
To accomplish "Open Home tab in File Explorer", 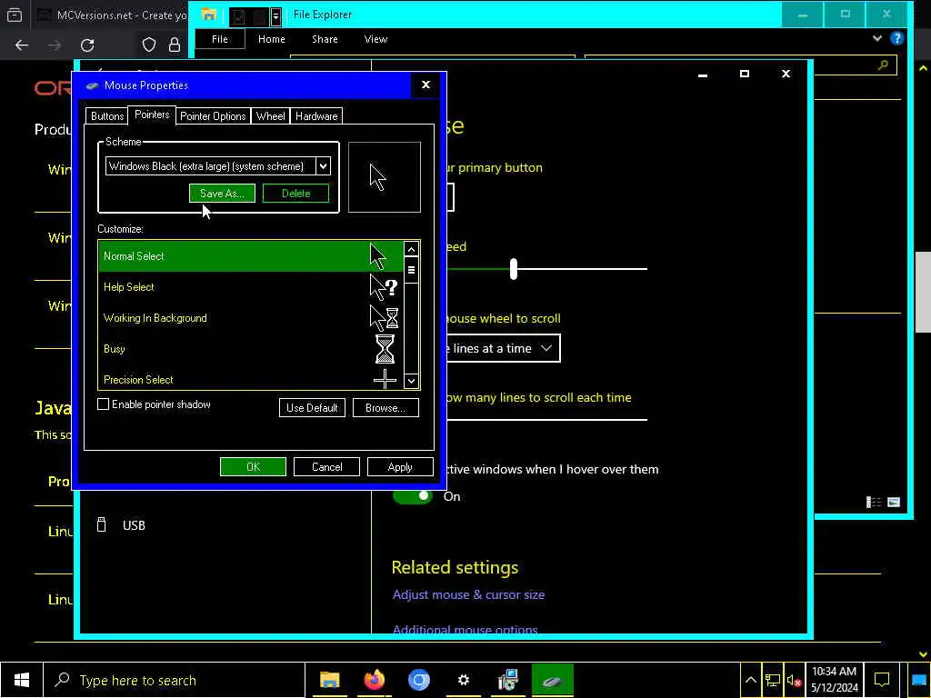I will (x=271, y=39).
